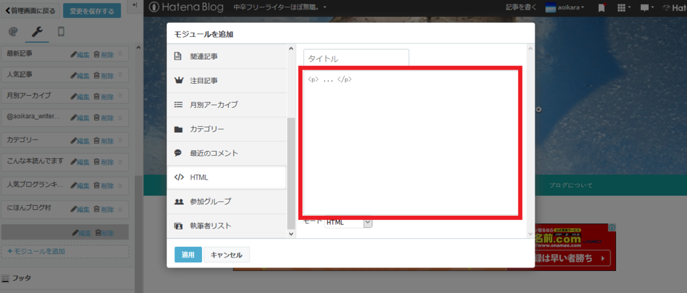Edit the @aoikara_writer module

[x=80, y=117]
